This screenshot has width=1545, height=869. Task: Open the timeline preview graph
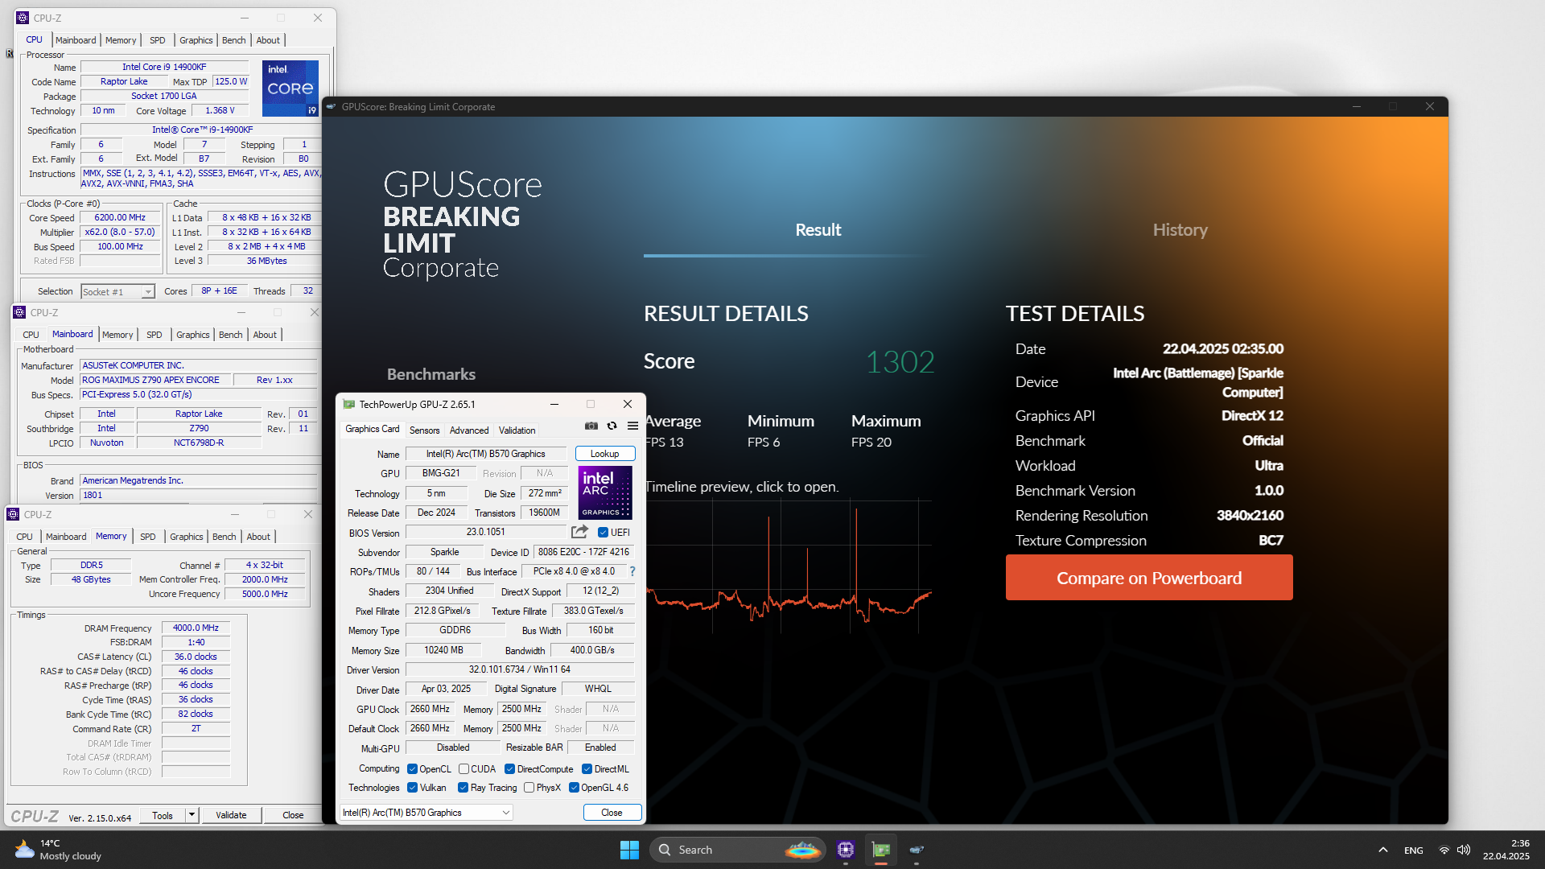coord(789,567)
